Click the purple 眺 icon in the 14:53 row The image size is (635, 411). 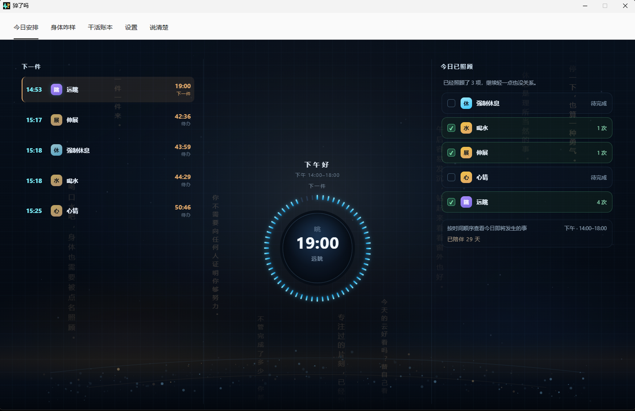pos(56,90)
